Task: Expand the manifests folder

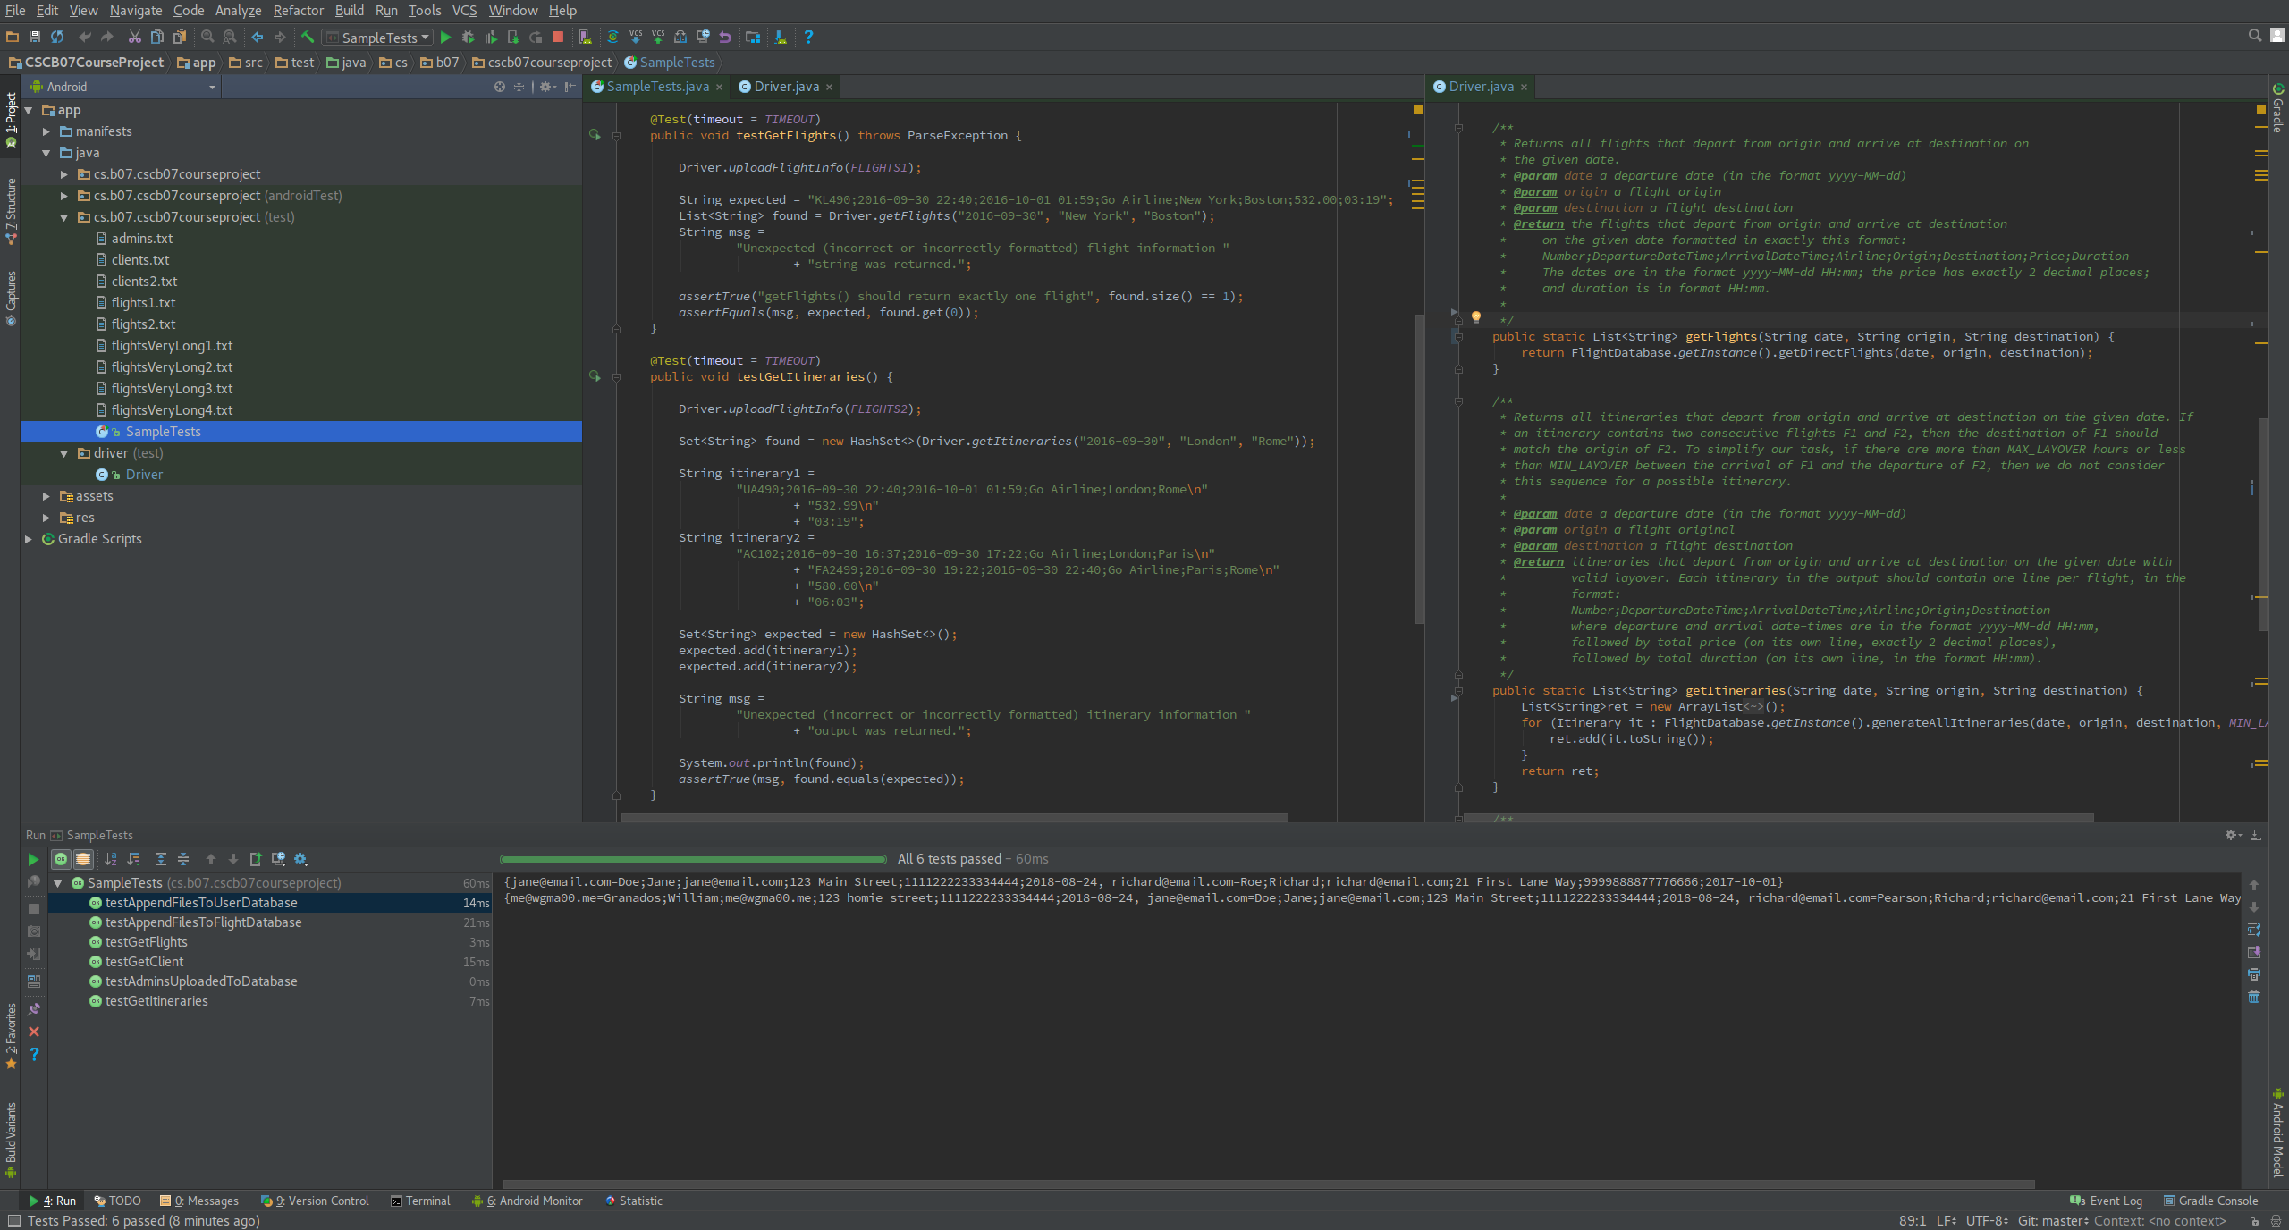Action: tap(46, 131)
